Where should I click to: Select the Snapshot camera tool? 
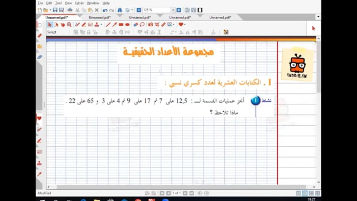click(151, 25)
